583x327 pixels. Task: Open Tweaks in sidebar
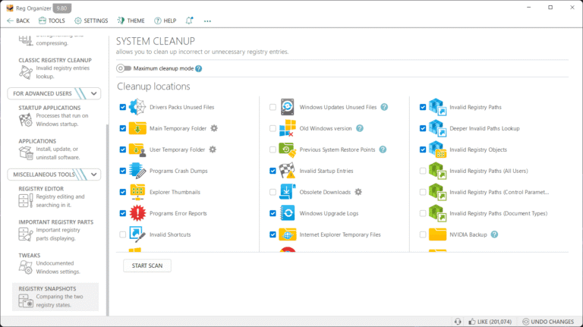tap(55, 263)
